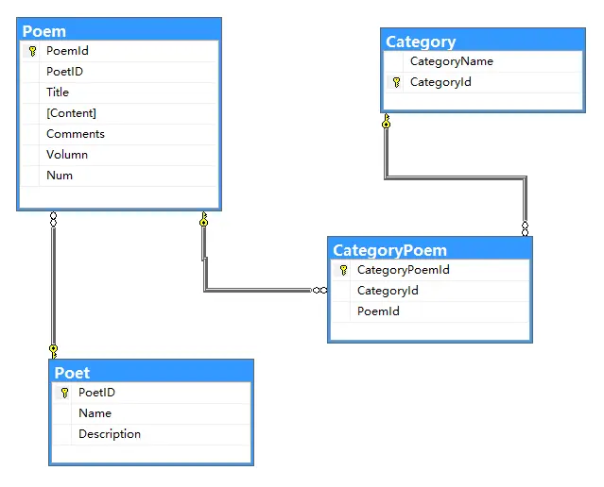The image size is (604, 487).
Task: Select the Volumn column row
Action: click(x=67, y=155)
